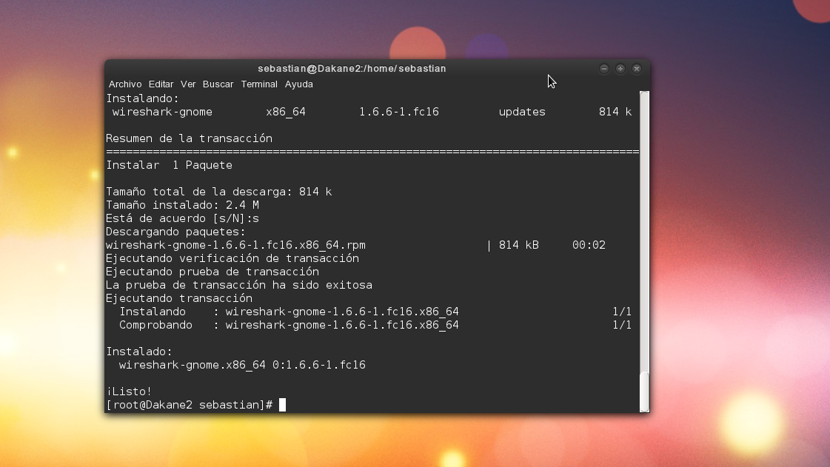Click the download size '814 kB'
This screenshot has height=467, width=830.
point(519,245)
